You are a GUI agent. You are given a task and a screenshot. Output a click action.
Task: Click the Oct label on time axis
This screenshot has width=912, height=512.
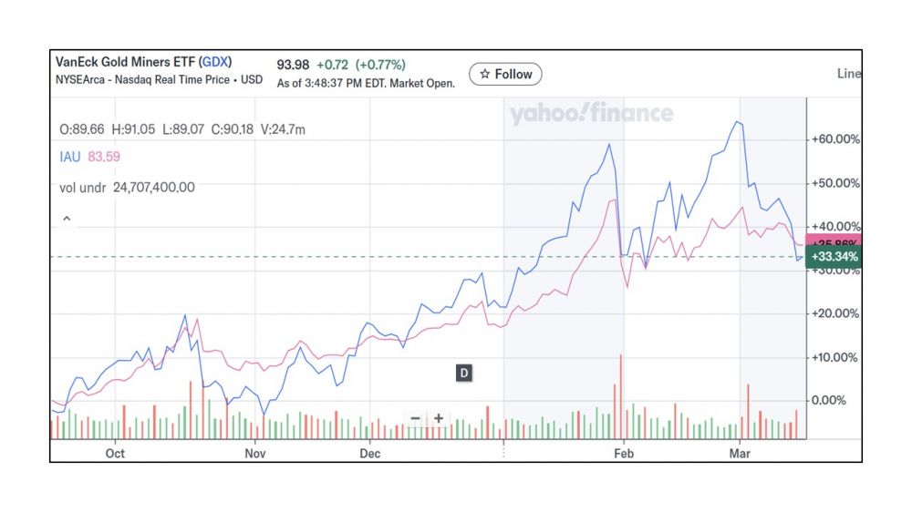click(115, 452)
